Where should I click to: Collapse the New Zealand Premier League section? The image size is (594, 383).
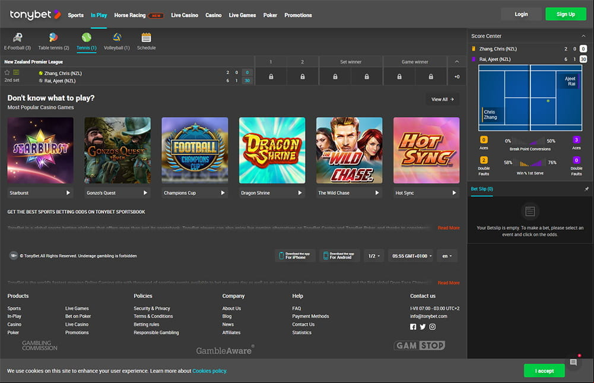coord(457,61)
